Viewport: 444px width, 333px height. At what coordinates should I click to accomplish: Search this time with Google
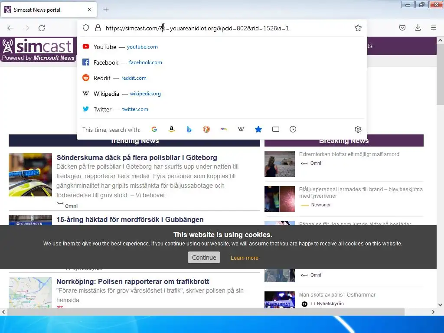click(154, 129)
